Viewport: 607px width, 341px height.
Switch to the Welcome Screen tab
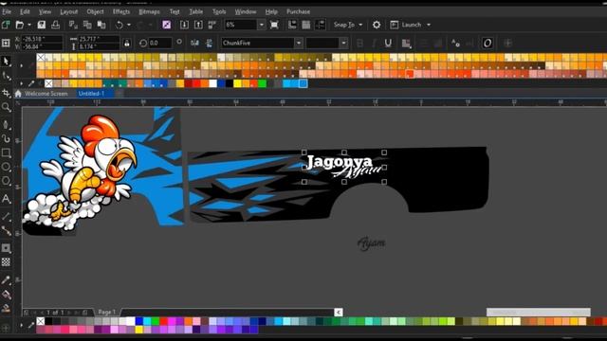46,94
